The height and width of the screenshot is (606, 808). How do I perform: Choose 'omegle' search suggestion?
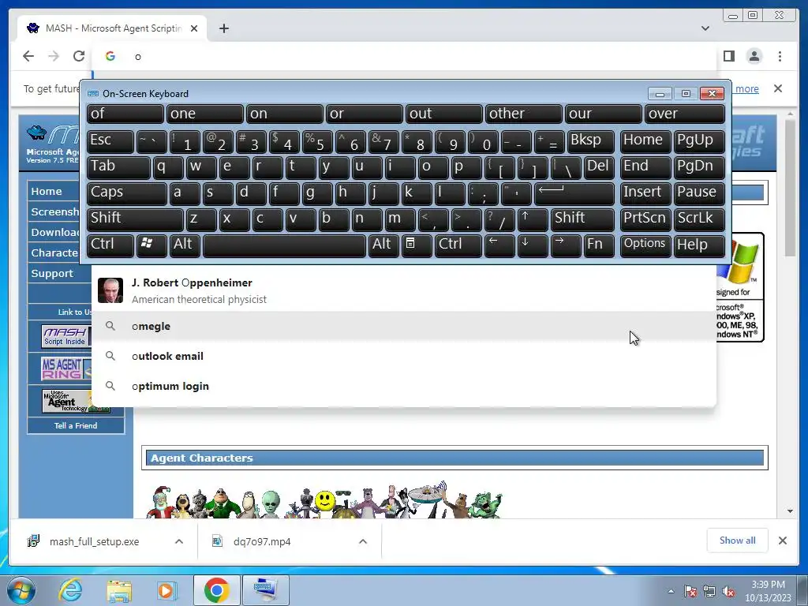click(404, 326)
